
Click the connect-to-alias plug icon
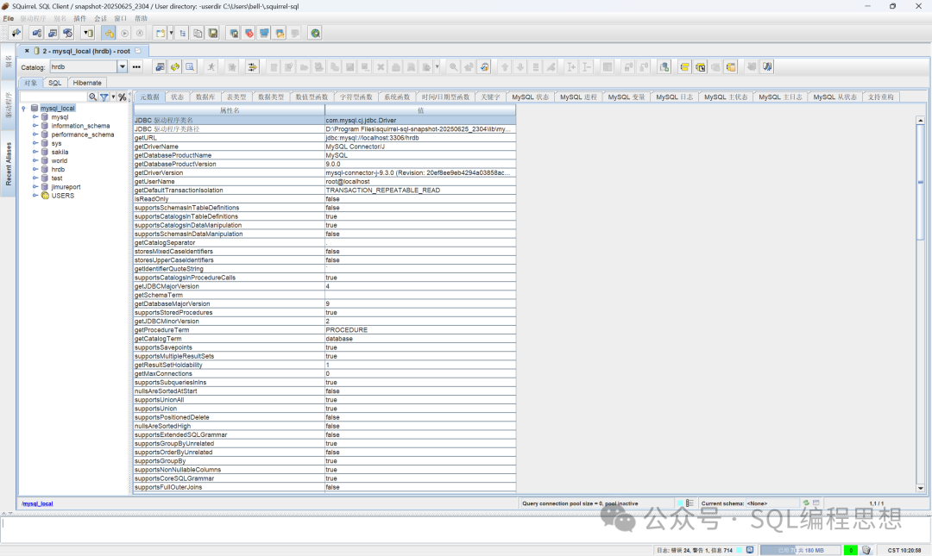point(16,33)
